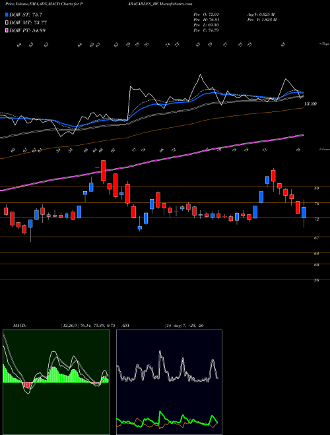Click the 'MACD:' panel label
330x435 pixels.
pos(19,326)
